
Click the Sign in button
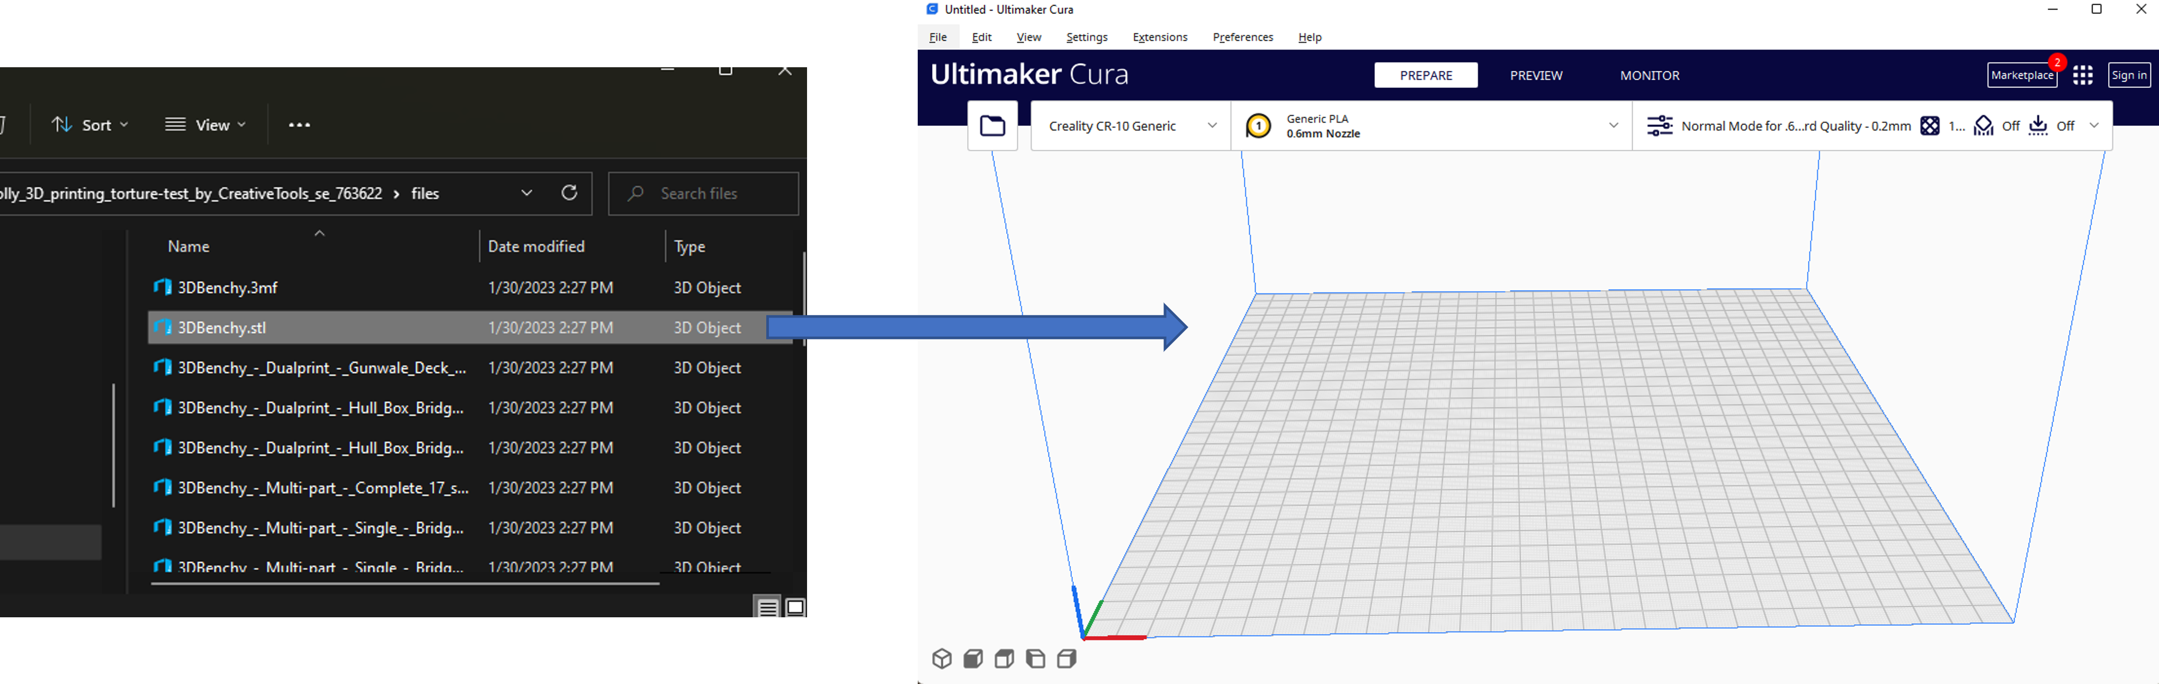pyautogui.click(x=2129, y=75)
